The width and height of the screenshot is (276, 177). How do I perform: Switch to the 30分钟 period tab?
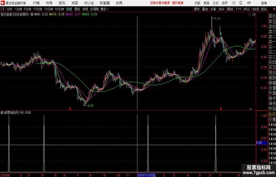pyautogui.click(x=49, y=9)
